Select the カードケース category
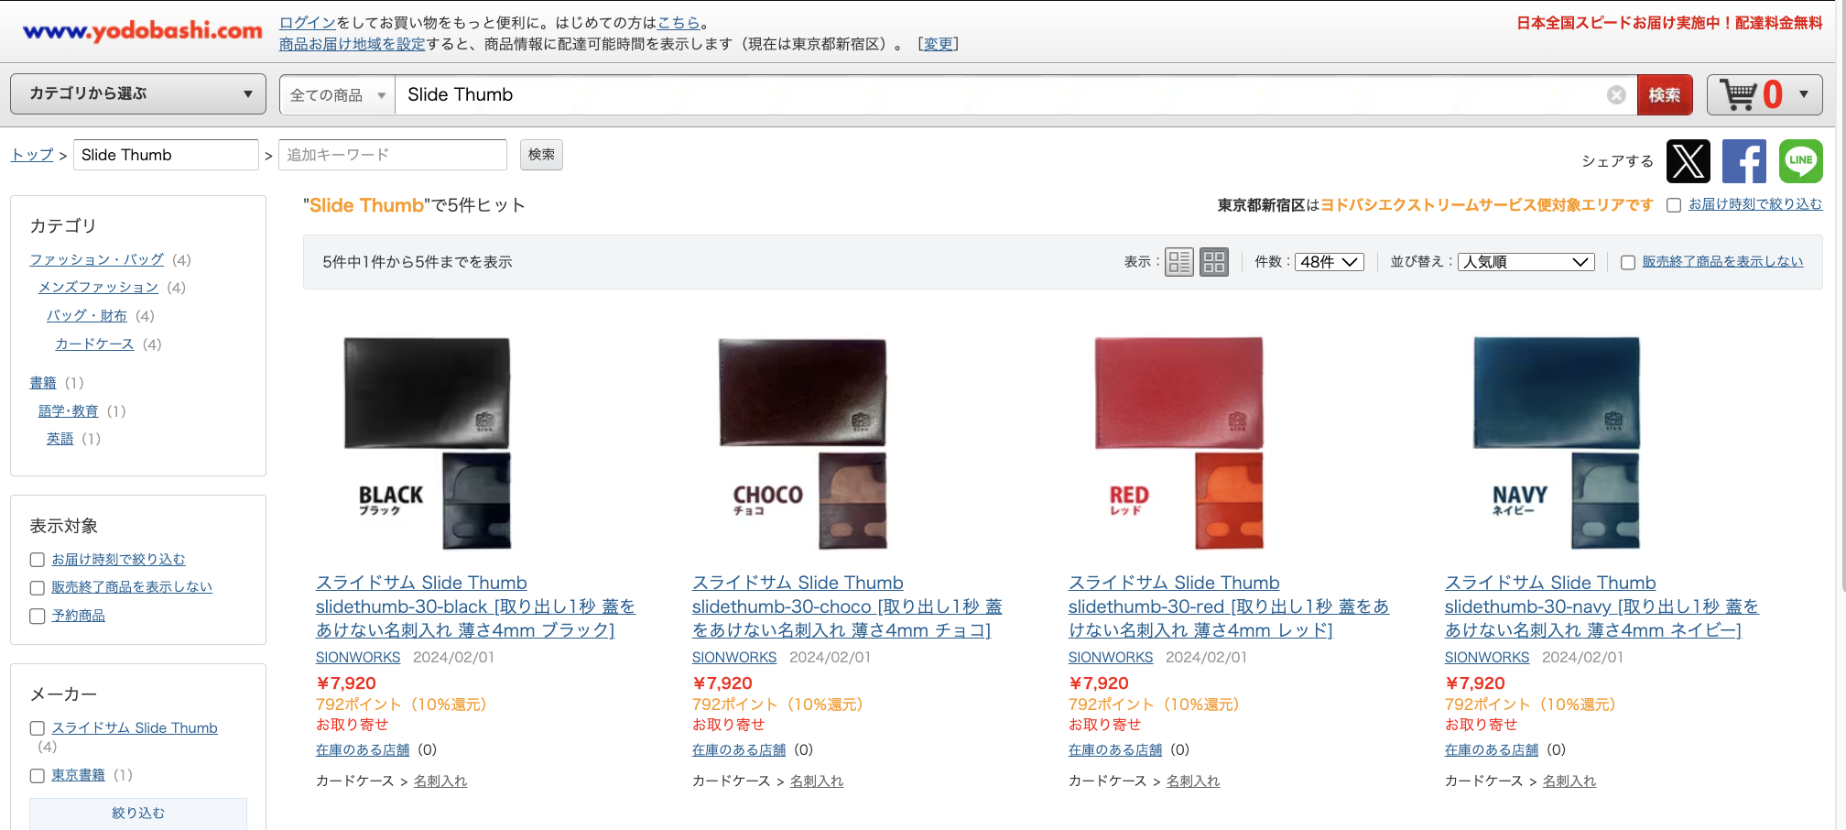Screen dimensions: 1846x830 tap(94, 344)
